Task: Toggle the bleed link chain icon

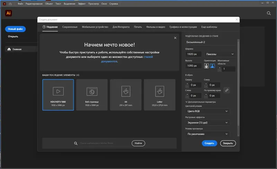Action: pos(227,90)
